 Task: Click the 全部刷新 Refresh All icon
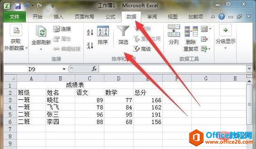[41, 31]
